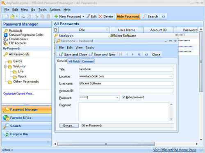Open the Actions menu

tap(55, 10)
